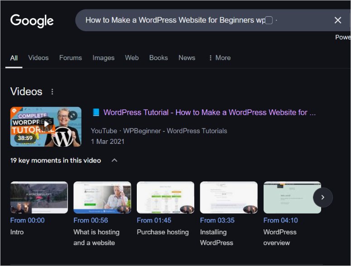Open the Installing WordPress moment thumbnail
The image size is (351, 266).
tap(229, 197)
